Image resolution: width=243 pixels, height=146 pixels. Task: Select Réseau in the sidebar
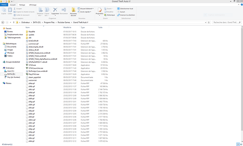8,83
